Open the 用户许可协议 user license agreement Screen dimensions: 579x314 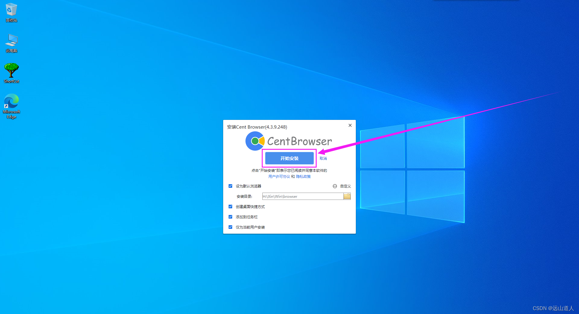pos(279,177)
